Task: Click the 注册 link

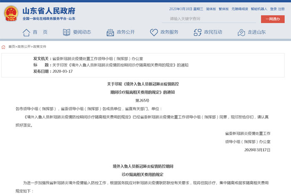Action: coord(284,9)
